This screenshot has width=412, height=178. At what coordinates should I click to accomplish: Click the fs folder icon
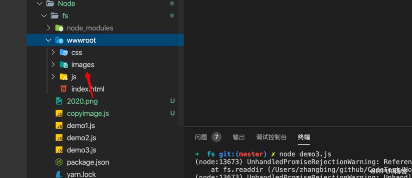[x=55, y=16]
